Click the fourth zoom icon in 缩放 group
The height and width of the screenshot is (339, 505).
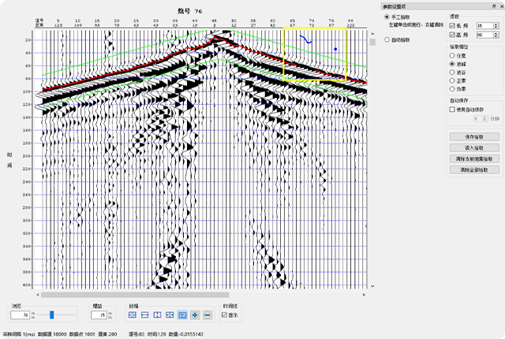click(x=170, y=315)
